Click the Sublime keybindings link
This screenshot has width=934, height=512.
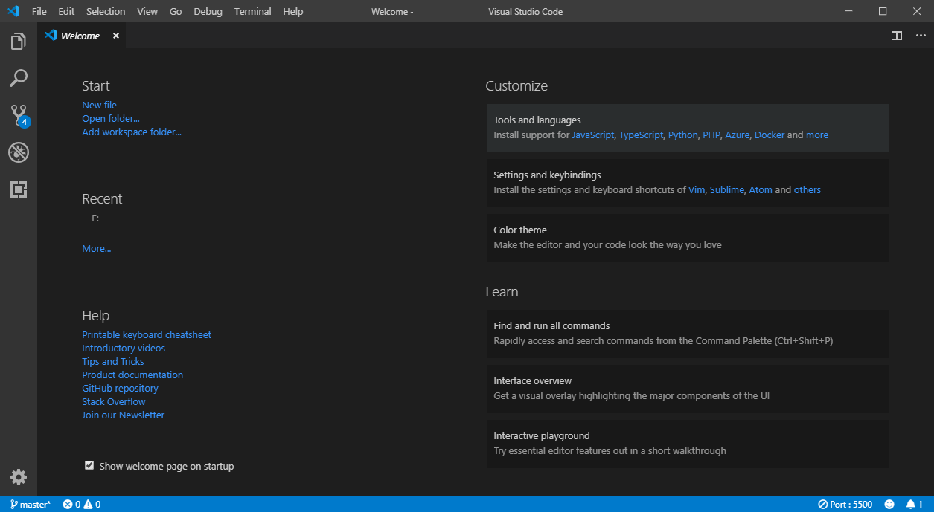tap(727, 190)
